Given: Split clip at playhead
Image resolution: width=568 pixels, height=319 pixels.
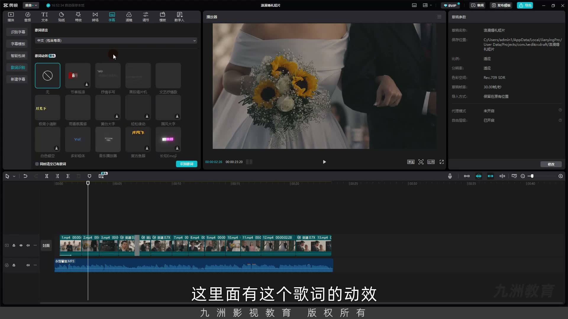Looking at the screenshot, I should click(x=46, y=176).
